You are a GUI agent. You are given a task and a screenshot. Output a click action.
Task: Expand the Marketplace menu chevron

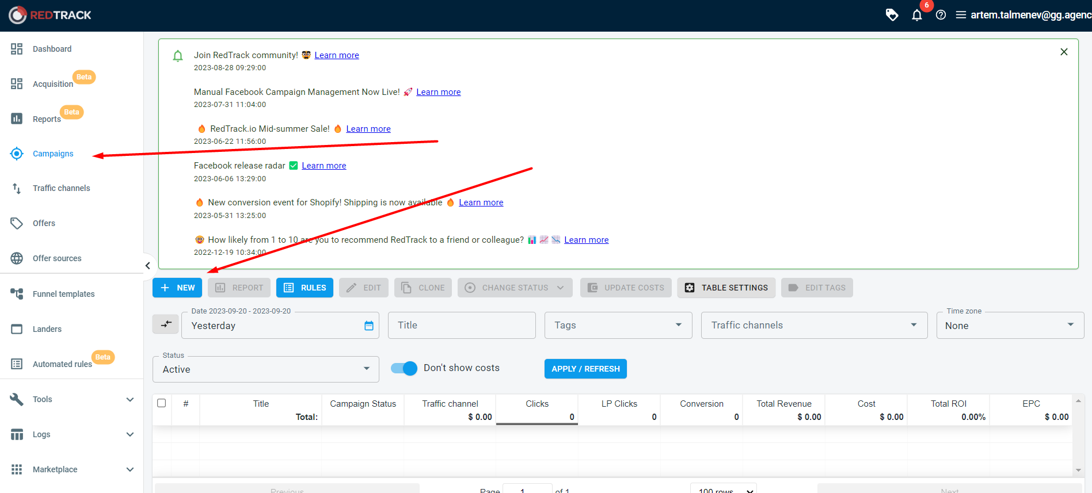[130, 469]
